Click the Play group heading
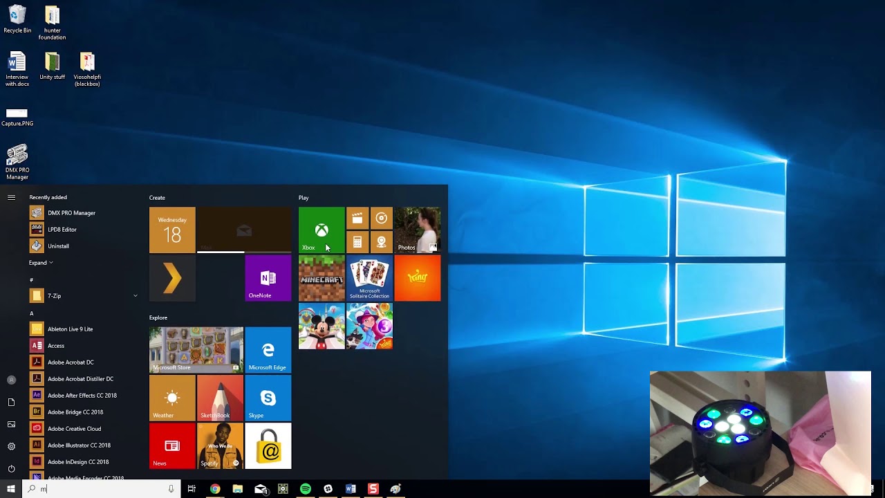 304,198
